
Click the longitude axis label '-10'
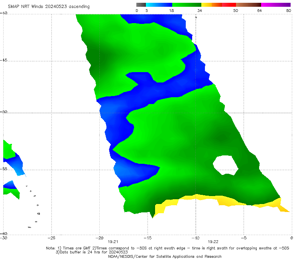(x=195, y=238)
